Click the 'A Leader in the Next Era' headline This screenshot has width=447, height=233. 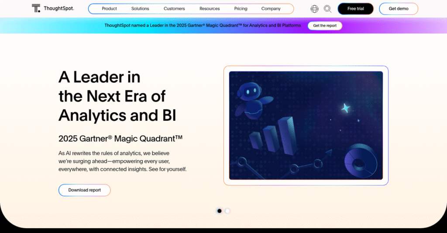point(117,96)
